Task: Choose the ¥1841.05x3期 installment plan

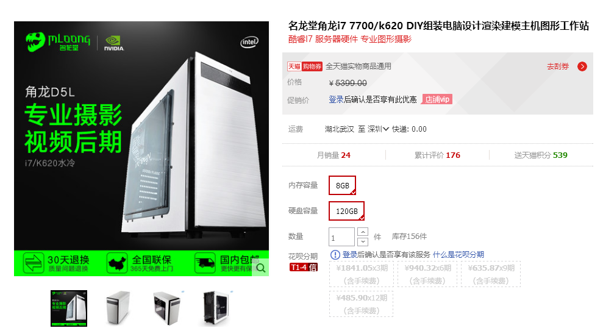Action: [362, 274]
